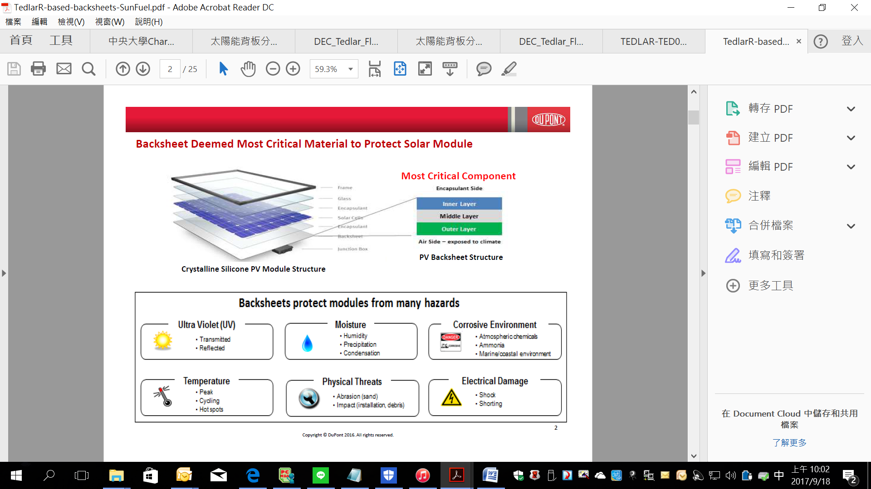
Task: Go to previous page arrow
Action: point(122,69)
